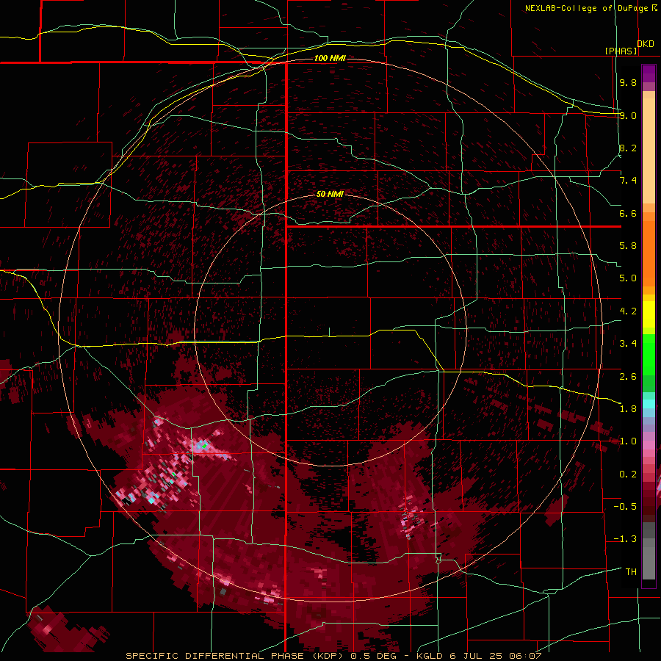Screen dimensions: 661x661
Task: Select the 0.2 scale label
Action: (628, 474)
